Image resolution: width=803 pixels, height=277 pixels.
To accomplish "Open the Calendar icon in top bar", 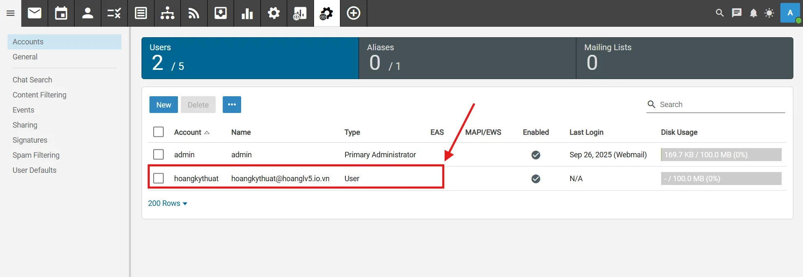I will pos(61,13).
